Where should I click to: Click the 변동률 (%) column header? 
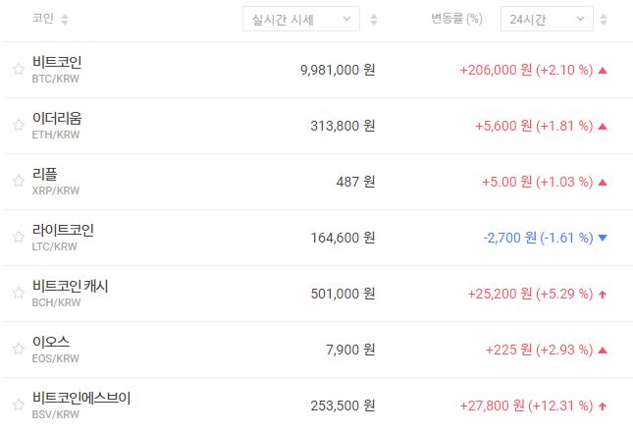pyautogui.click(x=456, y=20)
